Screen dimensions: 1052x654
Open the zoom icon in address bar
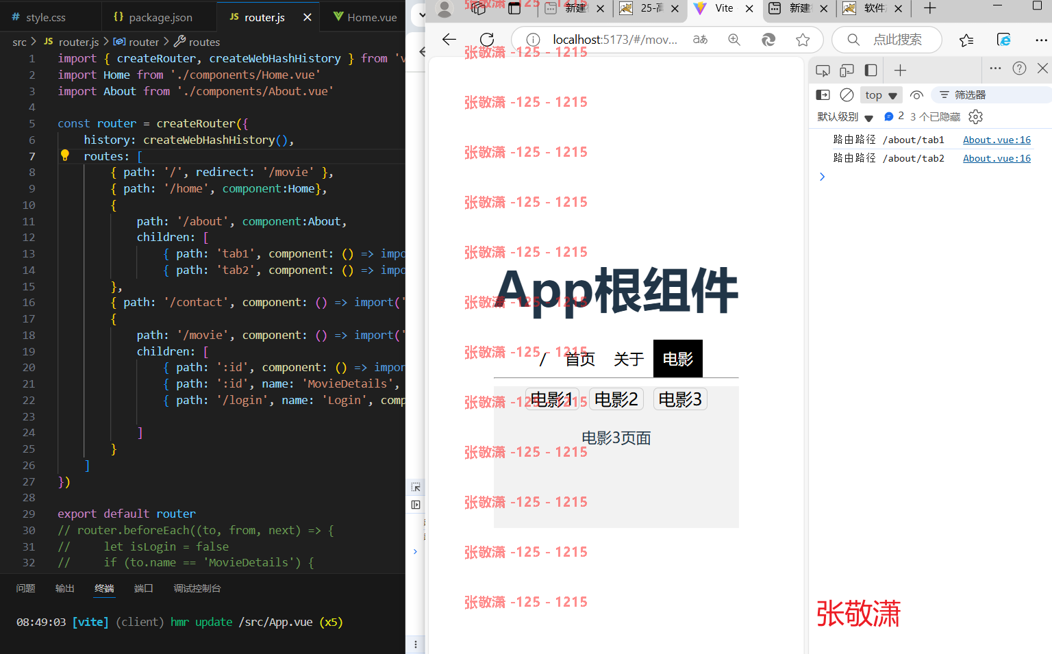(x=734, y=40)
